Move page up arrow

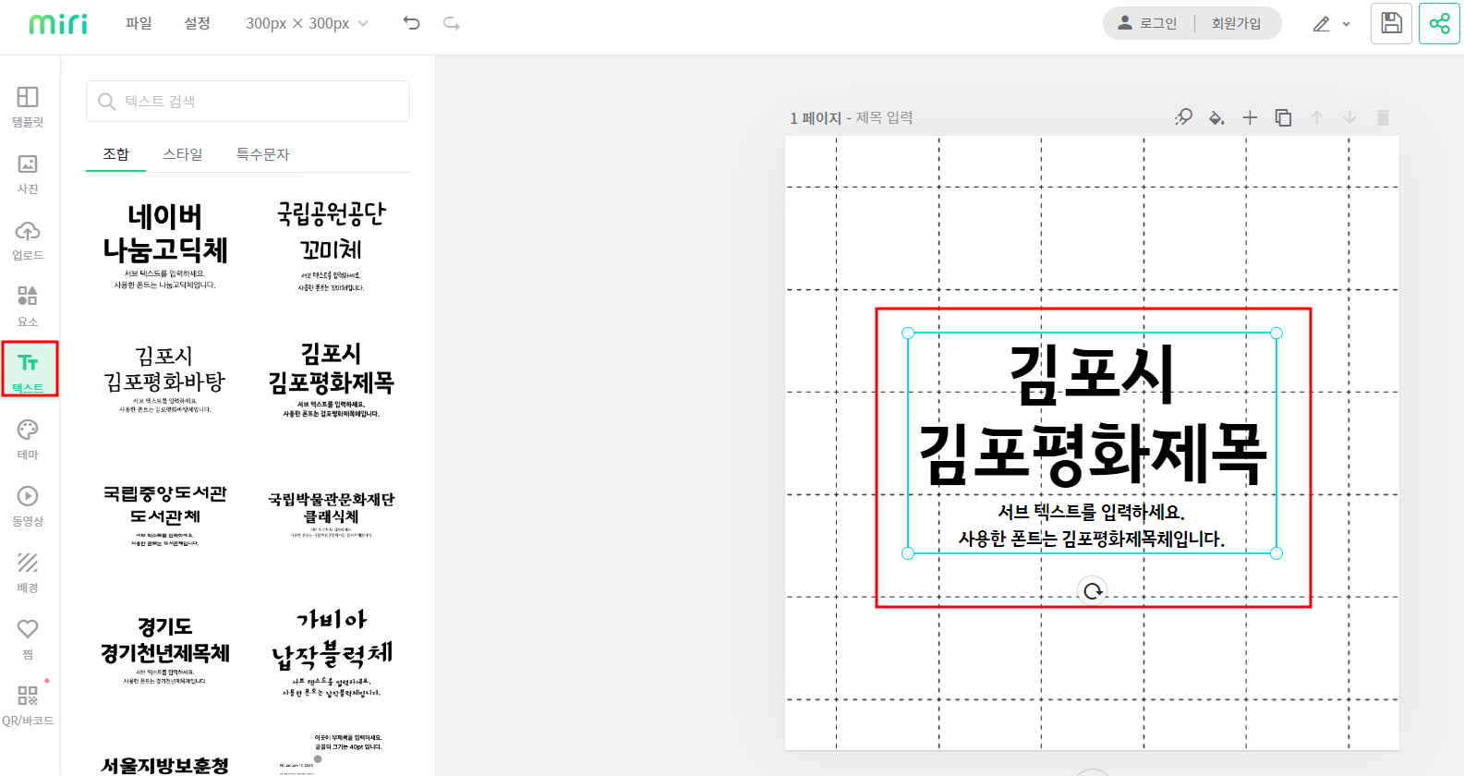(x=1317, y=117)
